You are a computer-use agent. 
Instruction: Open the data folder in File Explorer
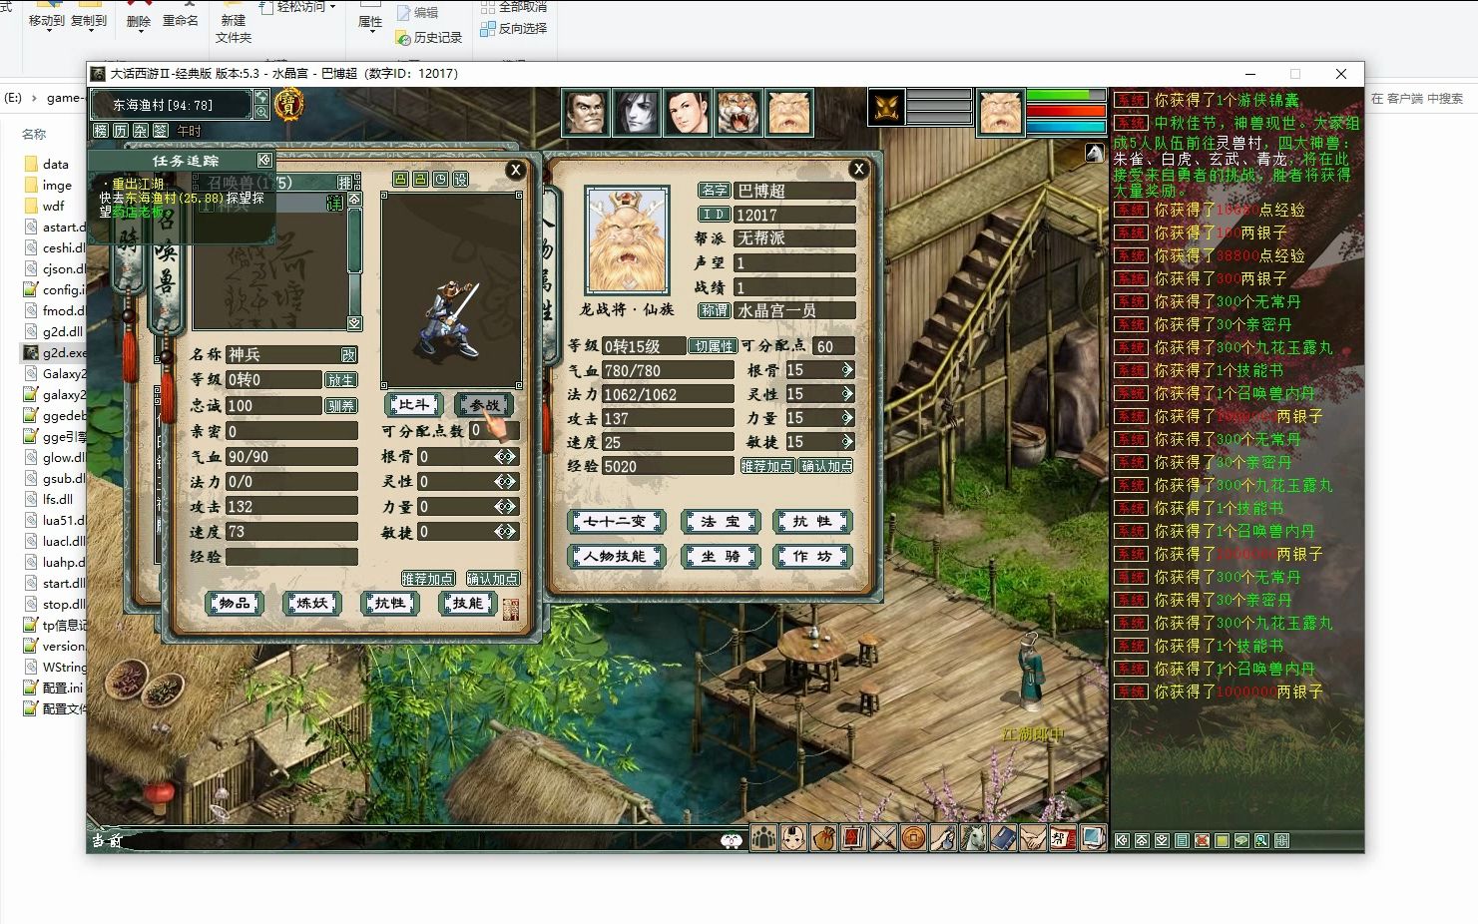pos(56,164)
